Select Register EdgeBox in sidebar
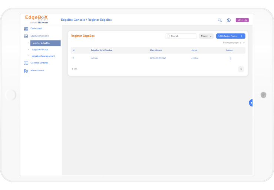274x190 pixels. (x=45, y=43)
